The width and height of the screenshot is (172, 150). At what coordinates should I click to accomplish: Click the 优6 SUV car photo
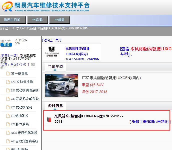point(61,85)
